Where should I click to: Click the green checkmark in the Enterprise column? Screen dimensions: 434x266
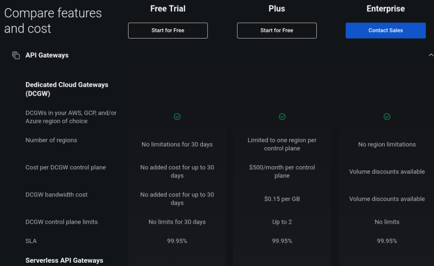[387, 117]
